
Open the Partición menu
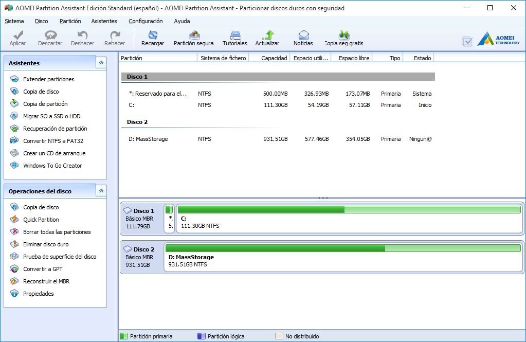click(x=70, y=21)
